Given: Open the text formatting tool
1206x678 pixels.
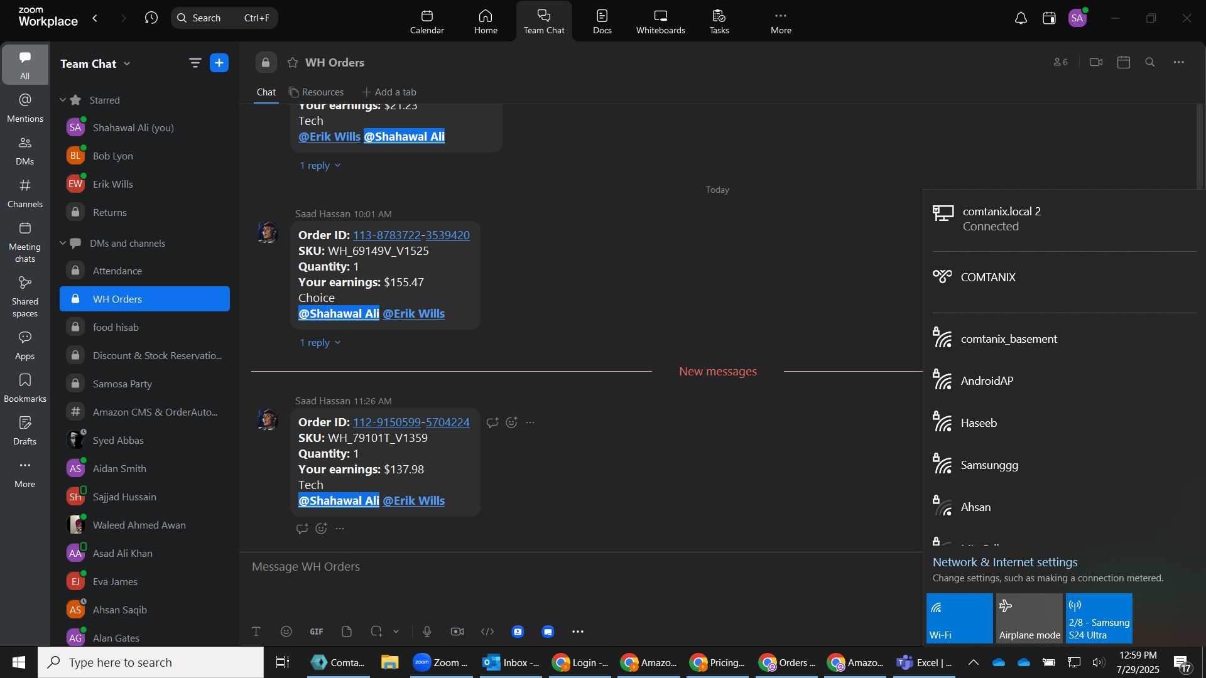Looking at the screenshot, I should pyautogui.click(x=256, y=632).
